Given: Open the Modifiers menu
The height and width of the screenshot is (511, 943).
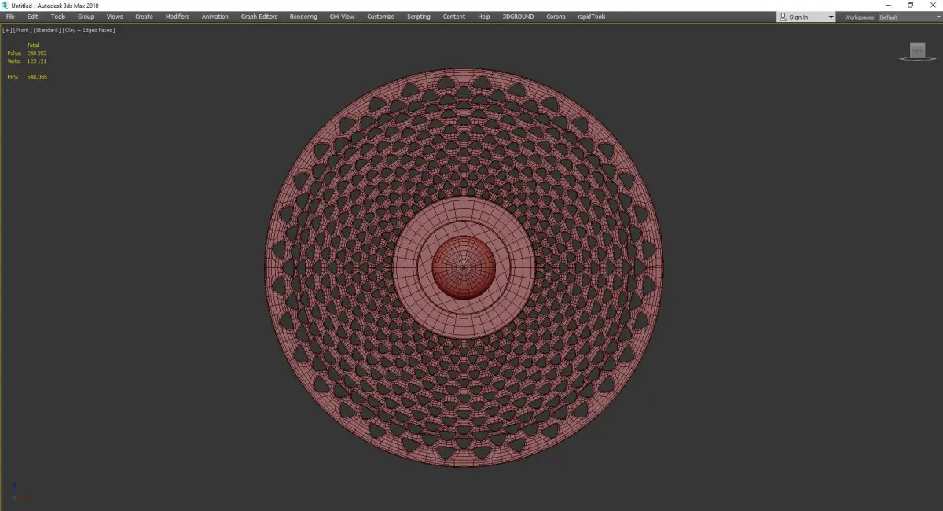Looking at the screenshot, I should [178, 17].
